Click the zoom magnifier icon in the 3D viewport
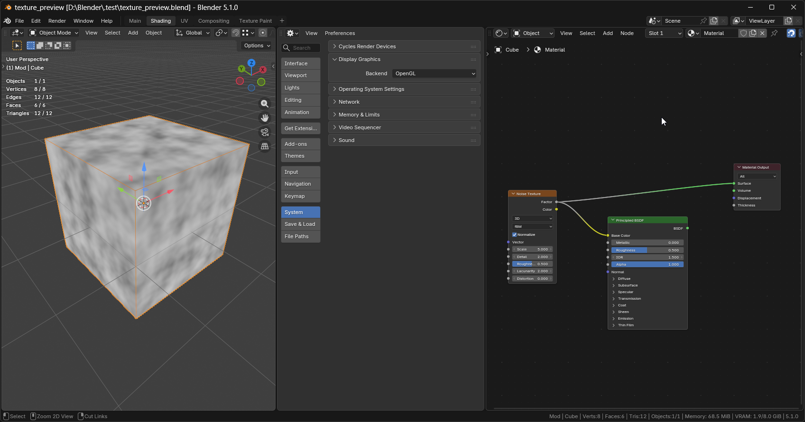This screenshot has width=805, height=422. (265, 104)
